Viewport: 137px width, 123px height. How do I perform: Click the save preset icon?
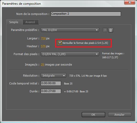[x=105, y=30]
